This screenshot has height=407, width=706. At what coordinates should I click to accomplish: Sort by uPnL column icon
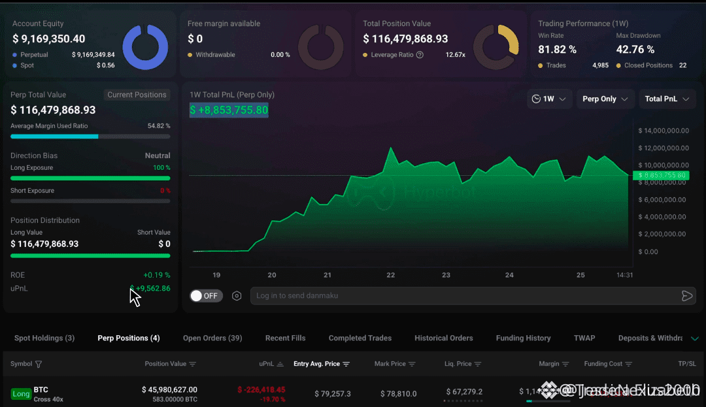(x=280, y=364)
